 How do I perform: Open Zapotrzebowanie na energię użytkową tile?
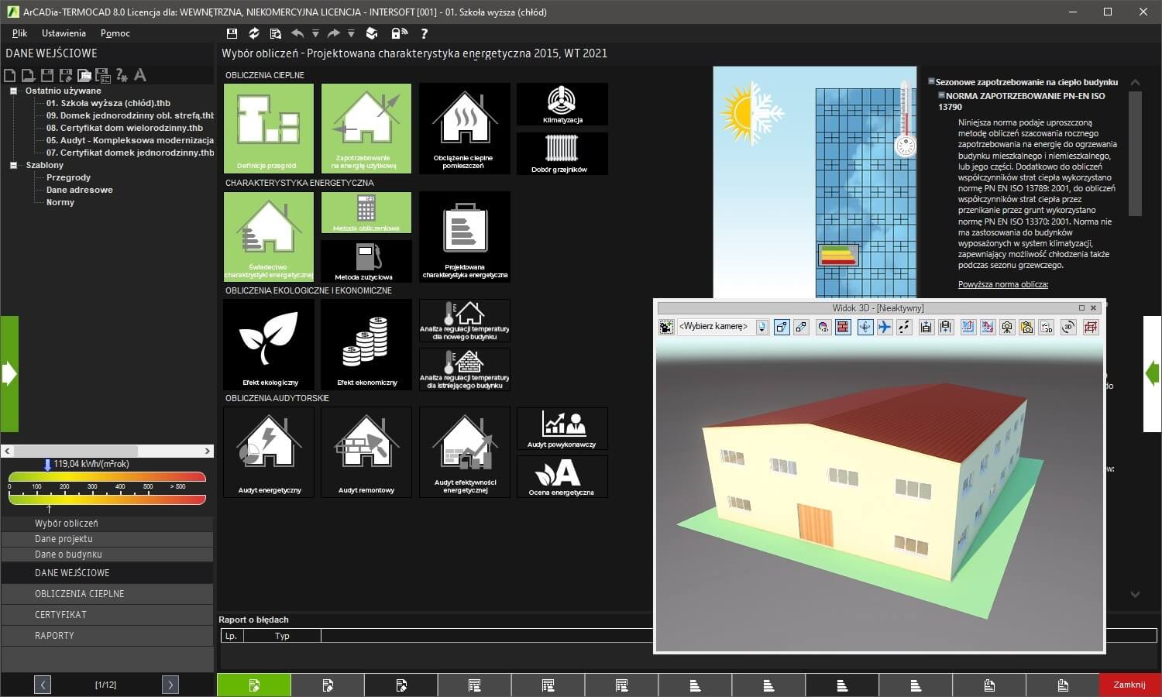[x=366, y=128]
